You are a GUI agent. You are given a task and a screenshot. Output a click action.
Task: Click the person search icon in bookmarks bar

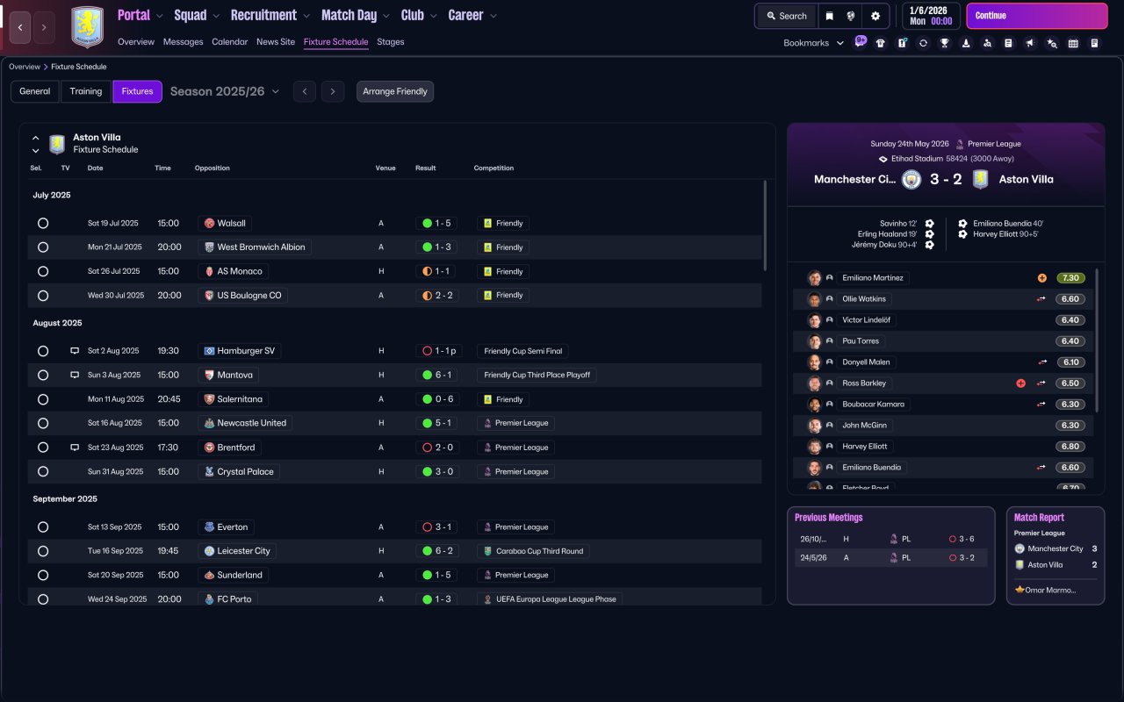click(x=987, y=43)
